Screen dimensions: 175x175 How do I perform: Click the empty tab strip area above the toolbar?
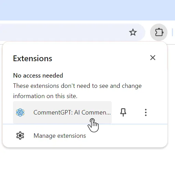tap(87, 10)
